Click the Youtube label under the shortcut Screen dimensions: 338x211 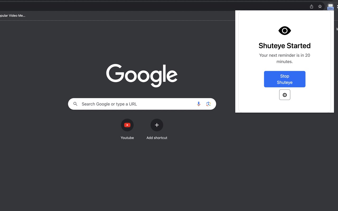tap(127, 137)
